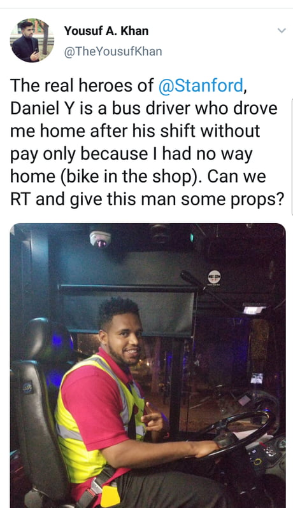
Task: Click the small badge on the seat side
Action: 28,387
